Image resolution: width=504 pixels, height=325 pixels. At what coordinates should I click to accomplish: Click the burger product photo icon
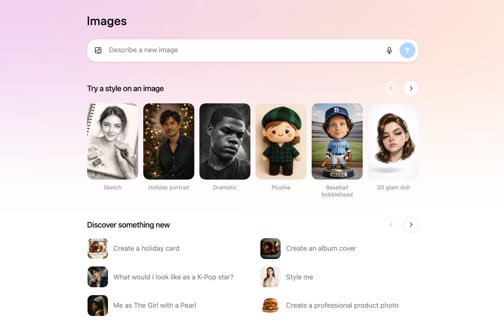coord(270,305)
